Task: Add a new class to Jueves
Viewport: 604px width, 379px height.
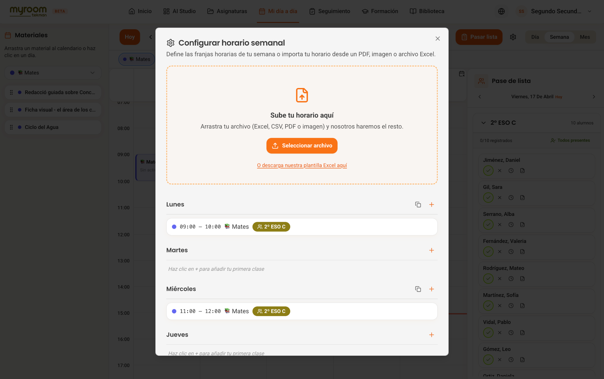Action: (x=432, y=335)
